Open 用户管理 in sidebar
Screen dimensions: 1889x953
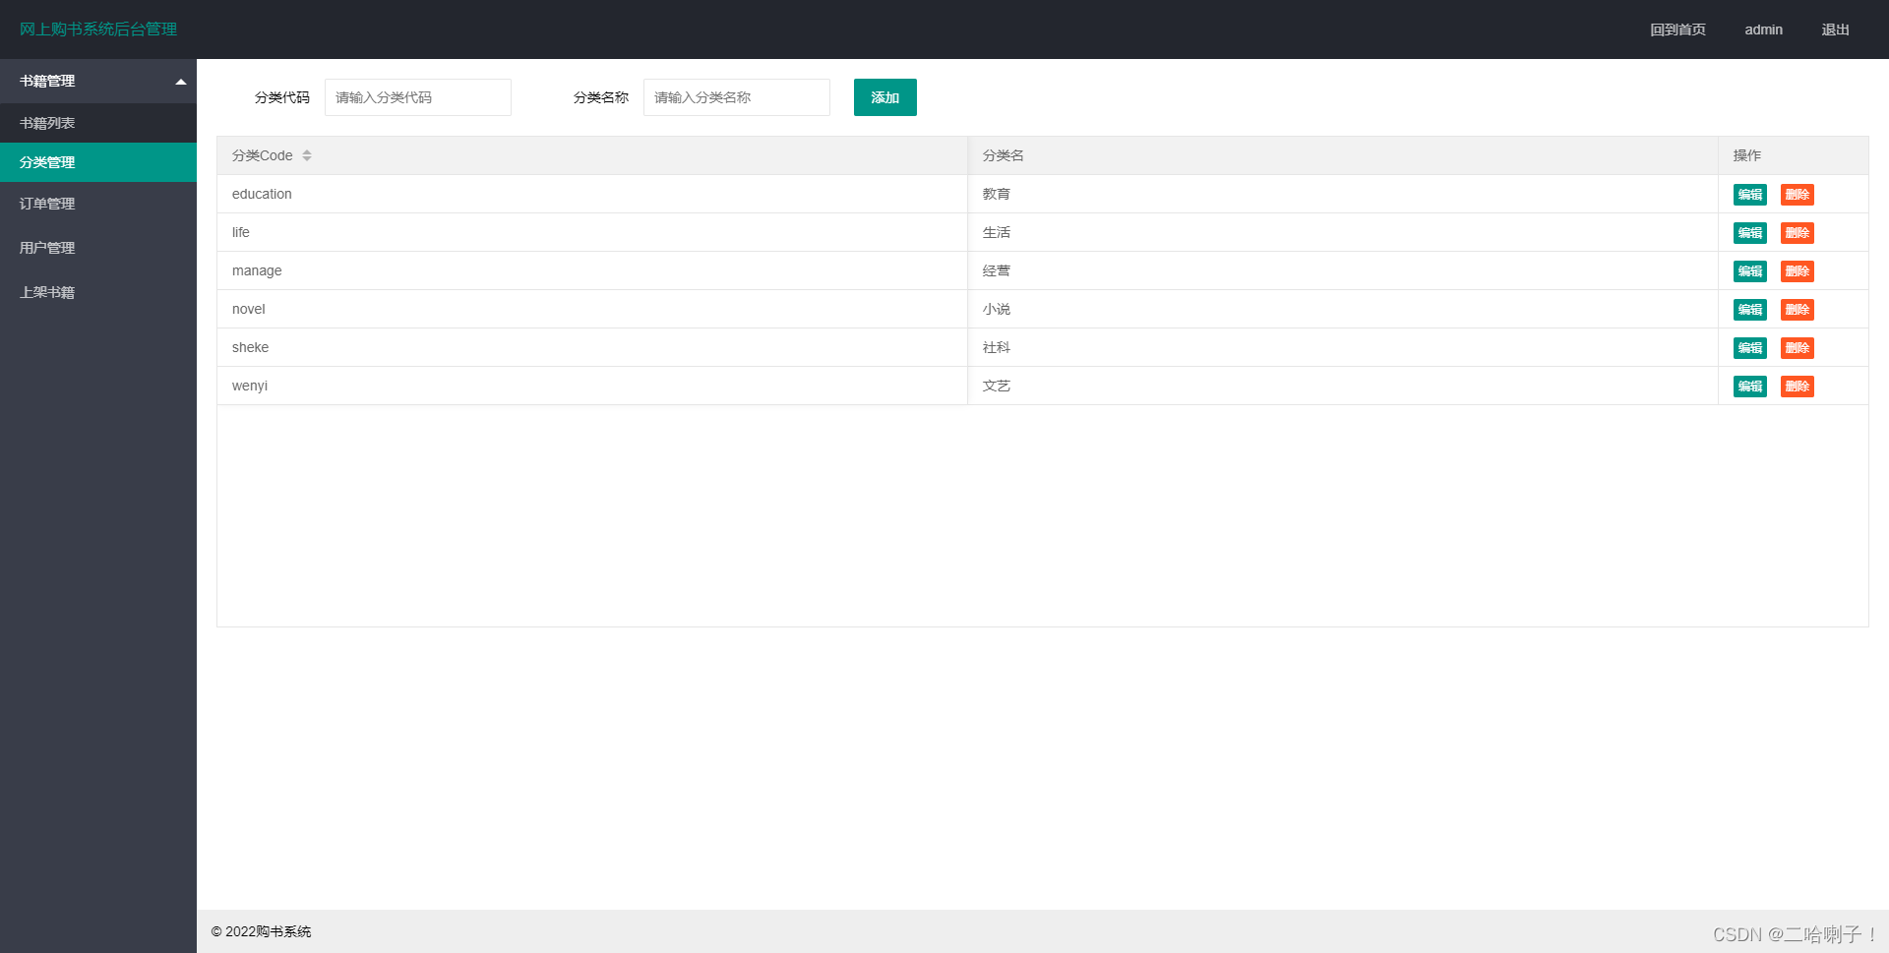tap(98, 248)
